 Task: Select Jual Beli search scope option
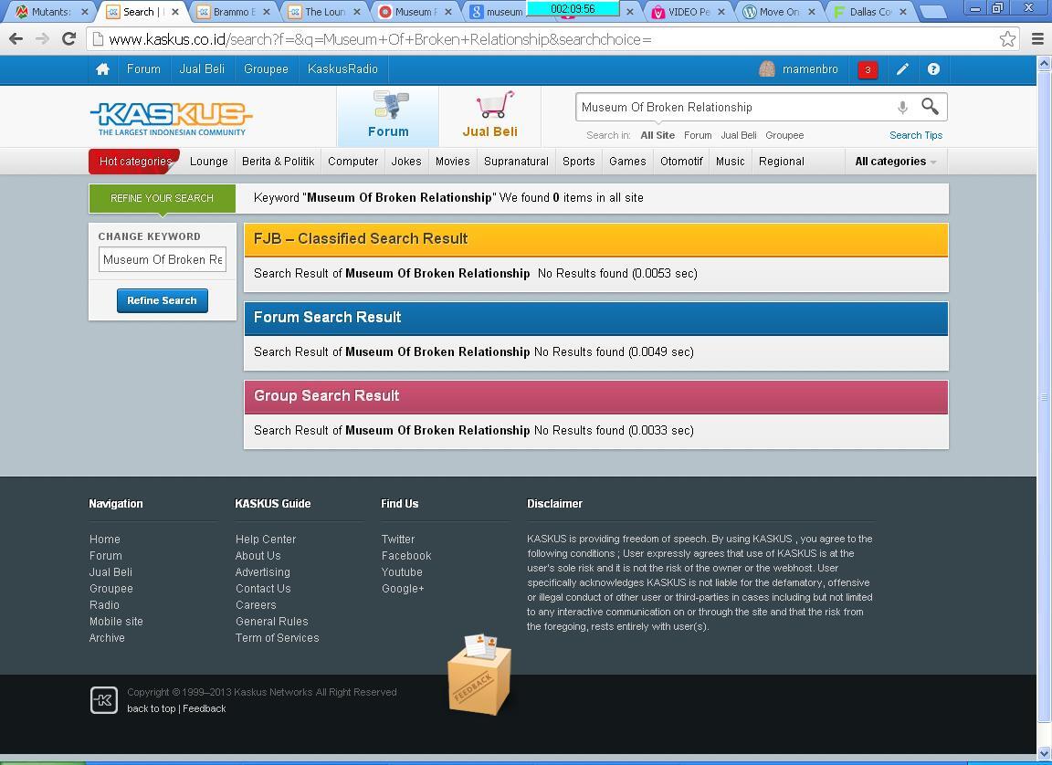tap(739, 135)
